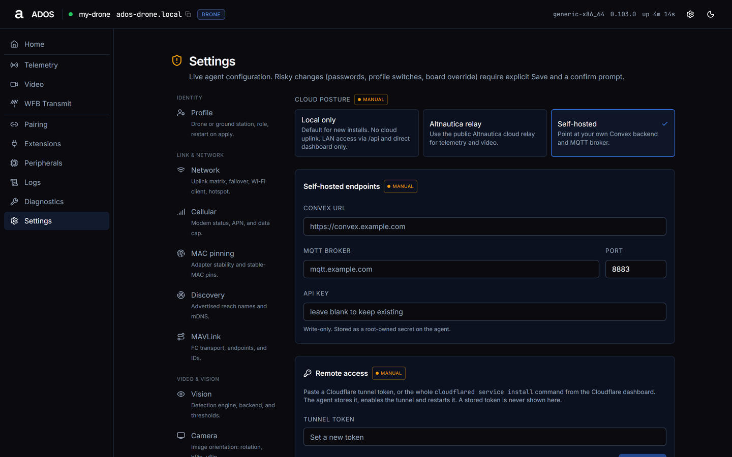The height and width of the screenshot is (457, 732).
Task: Click the Convex URL input field
Action: coord(485,226)
